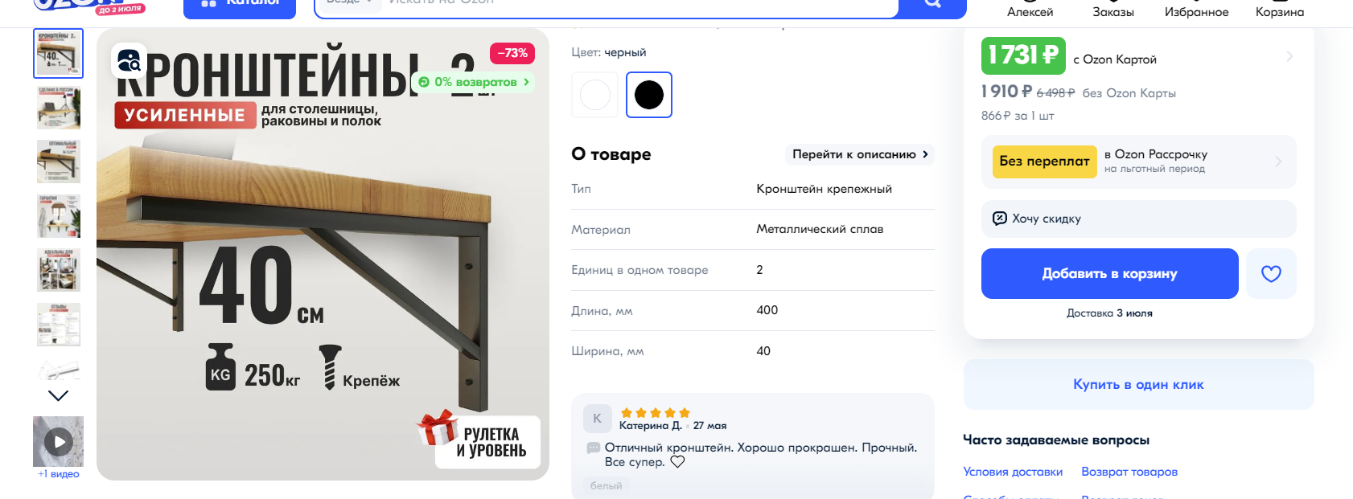
Task: Go to description via Перейти к описанию
Action: click(860, 154)
